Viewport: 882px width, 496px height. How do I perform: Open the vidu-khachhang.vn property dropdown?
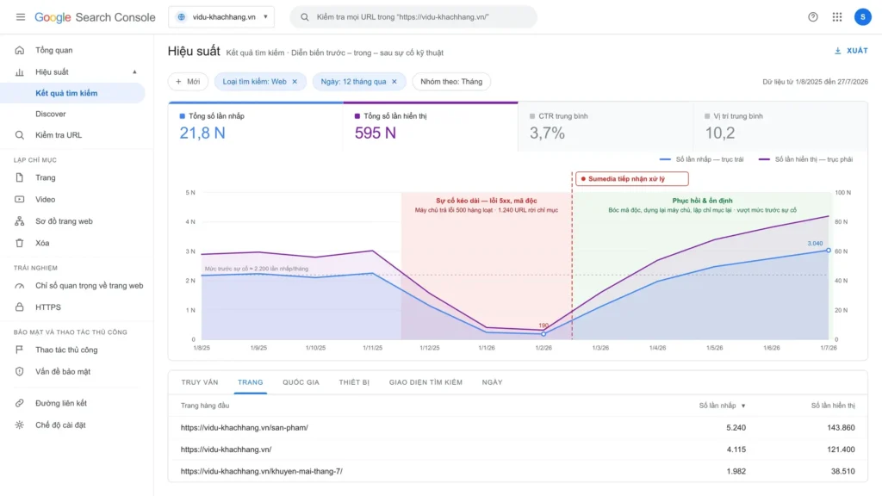(x=221, y=17)
